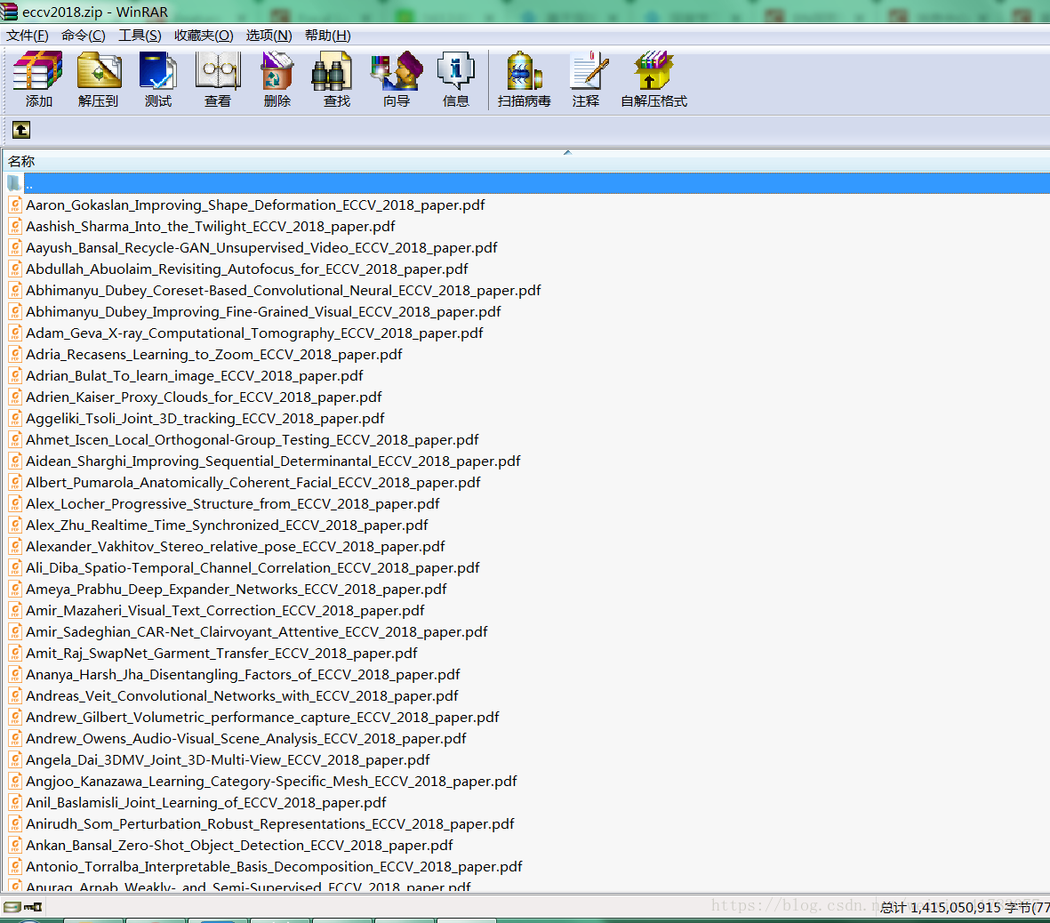Open the 选项(N) menu
The height and width of the screenshot is (923, 1050).
(269, 35)
